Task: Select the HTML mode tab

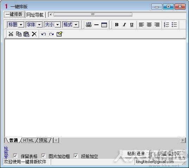Action: (x=29, y=140)
